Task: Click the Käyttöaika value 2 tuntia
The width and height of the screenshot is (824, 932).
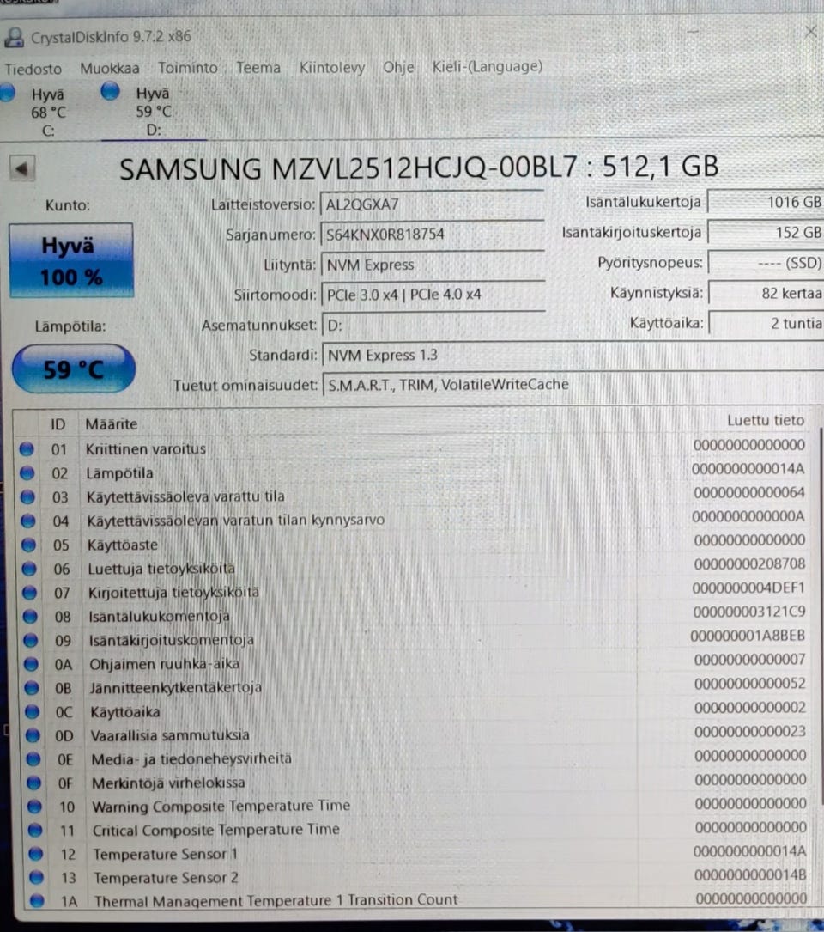Action: point(766,323)
